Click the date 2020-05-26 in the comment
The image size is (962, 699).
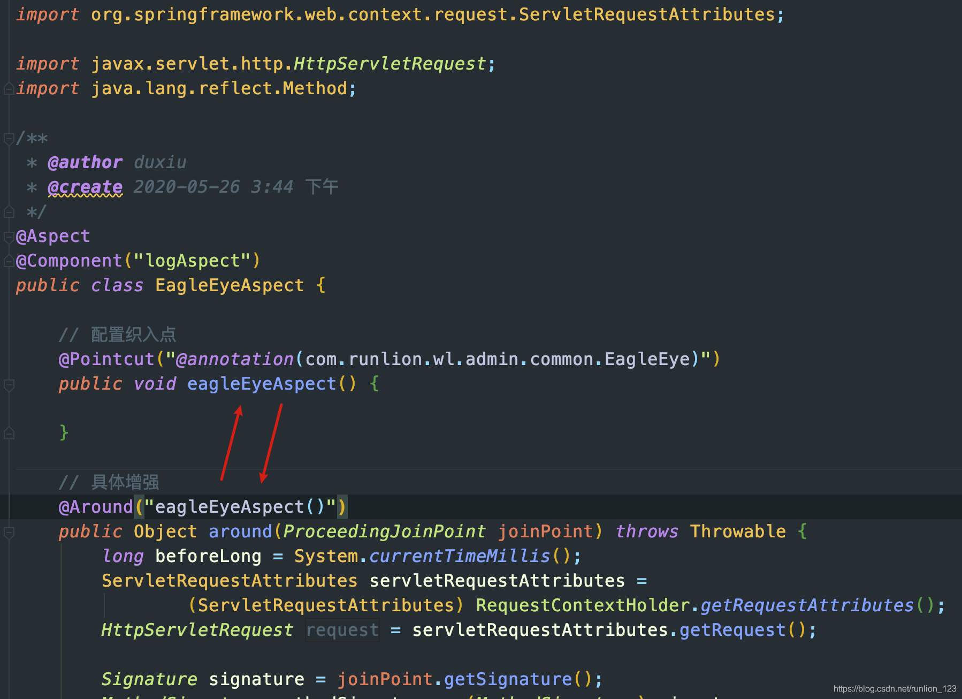(187, 187)
